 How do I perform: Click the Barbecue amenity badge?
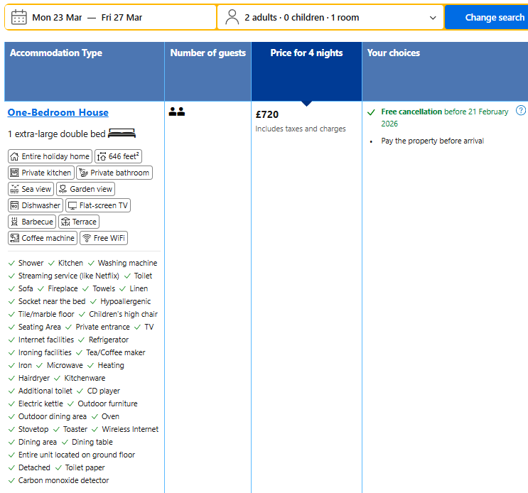pos(32,222)
